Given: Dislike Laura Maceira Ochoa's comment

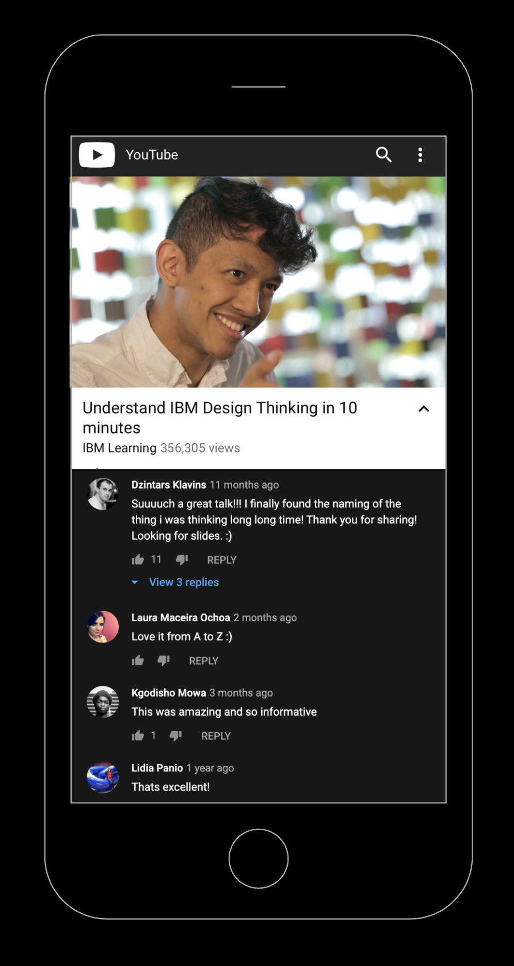Looking at the screenshot, I should click(x=164, y=661).
